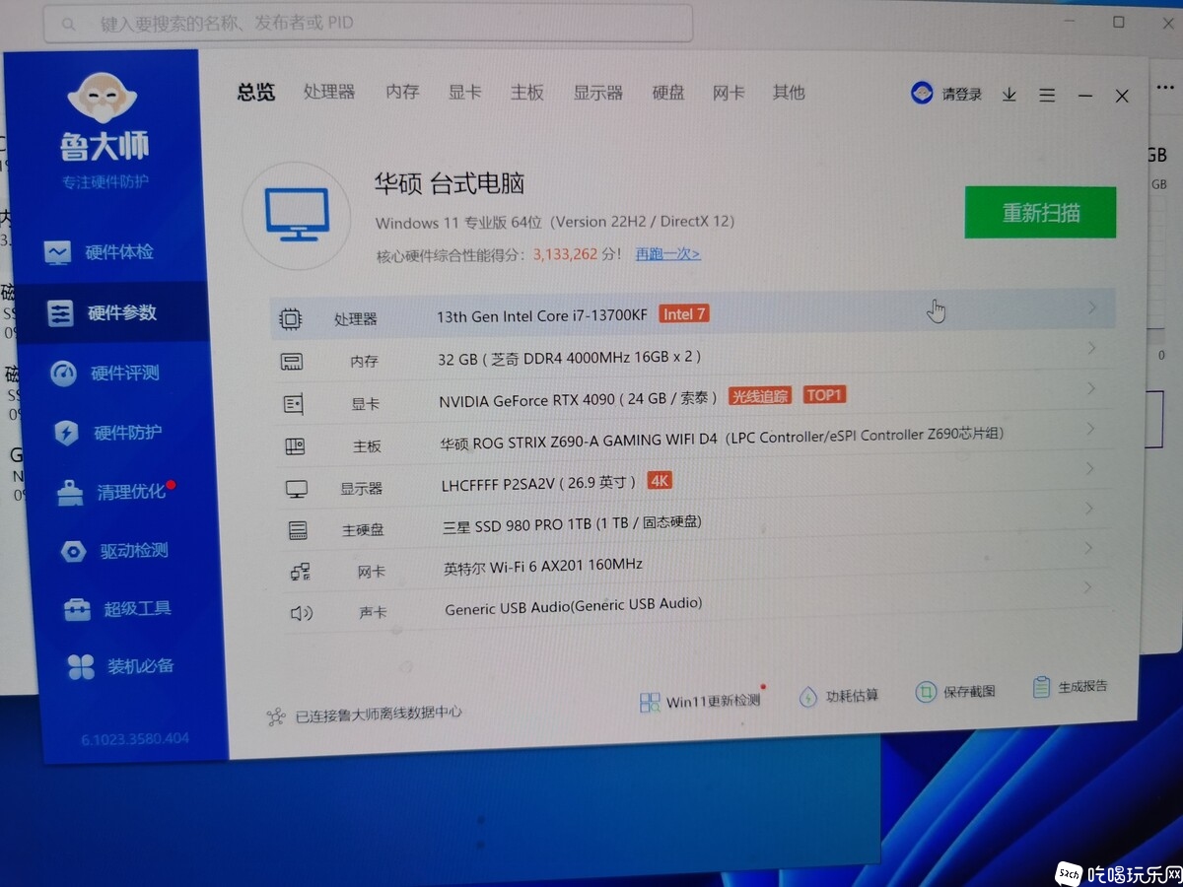
Task: Expand the 处理器 row chevron
Action: pyautogui.click(x=1091, y=307)
